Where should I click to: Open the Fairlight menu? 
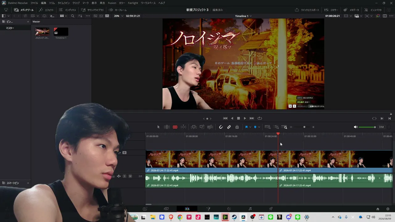(x=133, y=3)
